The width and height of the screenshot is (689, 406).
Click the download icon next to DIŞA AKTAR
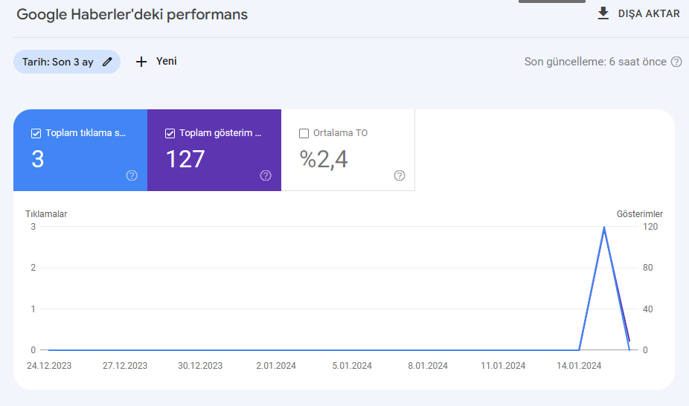coord(603,13)
